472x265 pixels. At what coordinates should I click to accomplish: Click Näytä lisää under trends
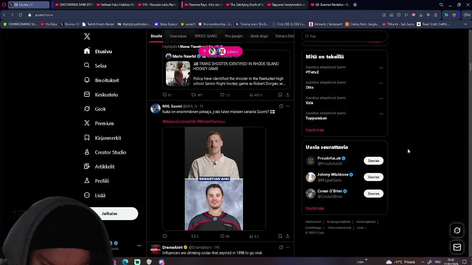coord(315,130)
